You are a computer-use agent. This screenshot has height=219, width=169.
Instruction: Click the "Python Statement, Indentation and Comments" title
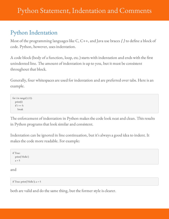(84, 11)
